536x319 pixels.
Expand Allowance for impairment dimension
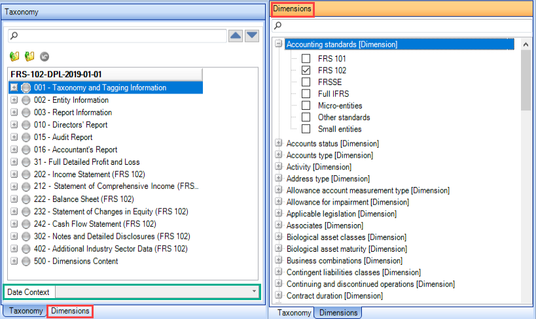pyautogui.click(x=279, y=201)
